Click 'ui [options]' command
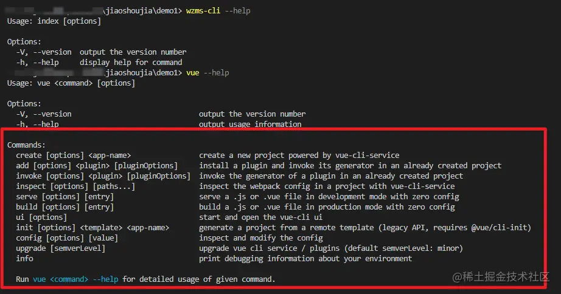This screenshot has width=561, height=294. click(x=41, y=217)
